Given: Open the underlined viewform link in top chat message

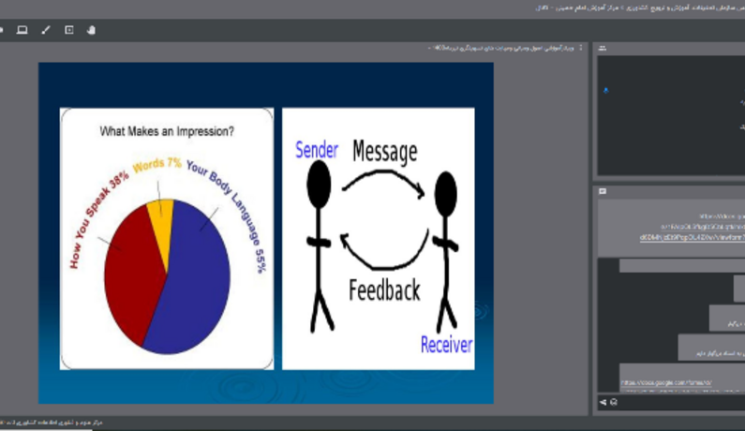Looking at the screenshot, I should [693, 237].
